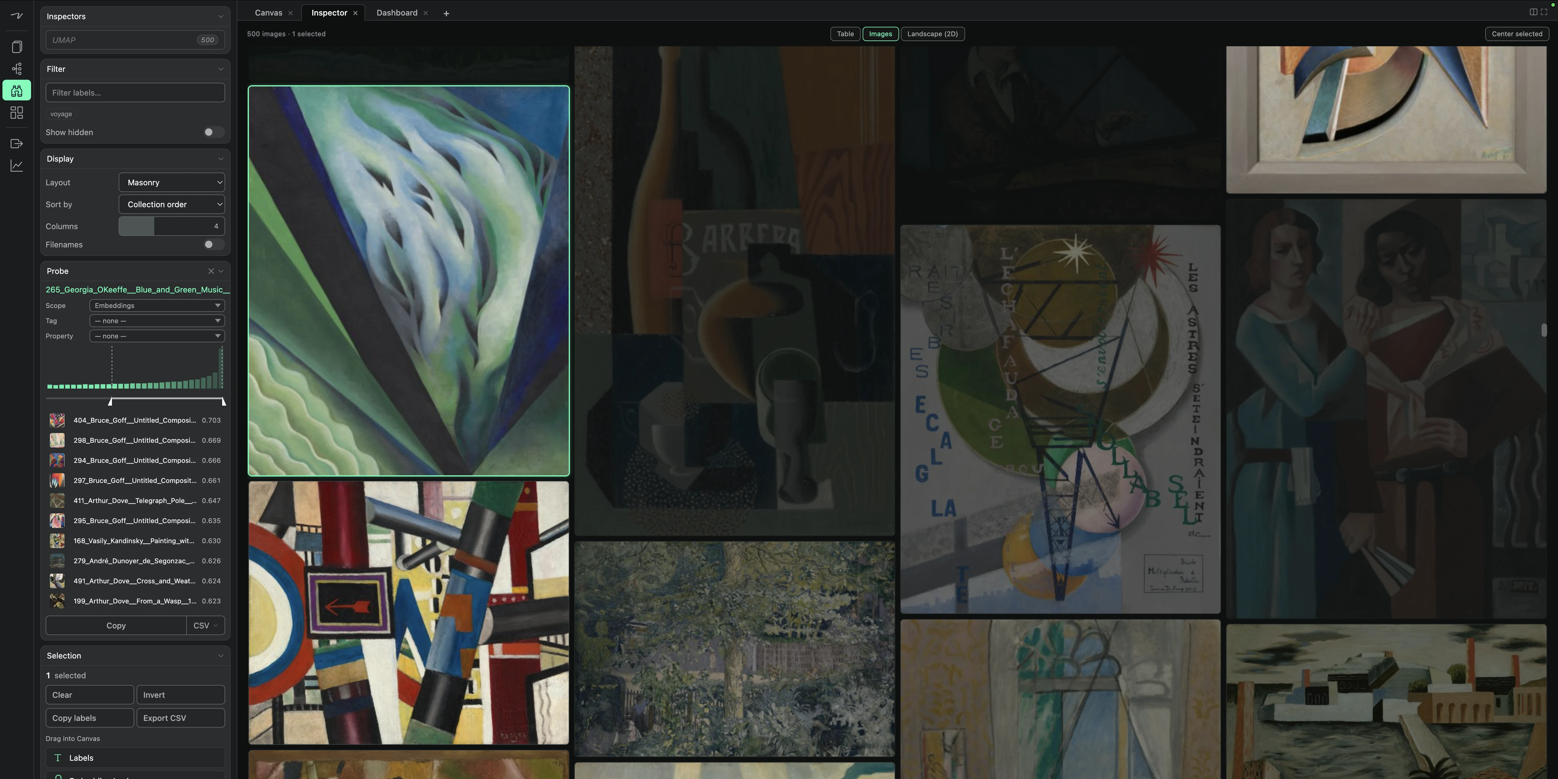This screenshot has width=1558, height=779.
Task: Click the UMAP inspector field
Action: point(135,40)
